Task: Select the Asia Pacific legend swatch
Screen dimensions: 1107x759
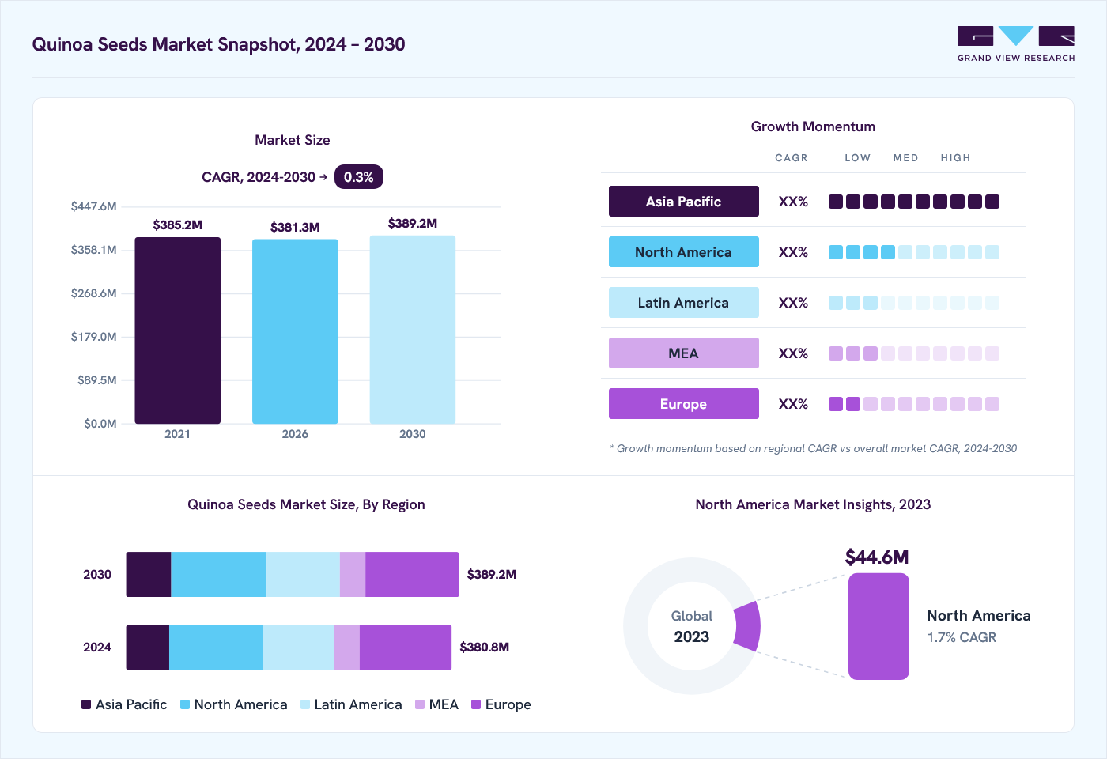Action: point(86,704)
